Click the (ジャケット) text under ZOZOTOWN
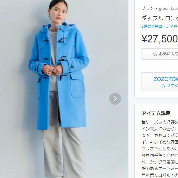 [x=170, y=85]
